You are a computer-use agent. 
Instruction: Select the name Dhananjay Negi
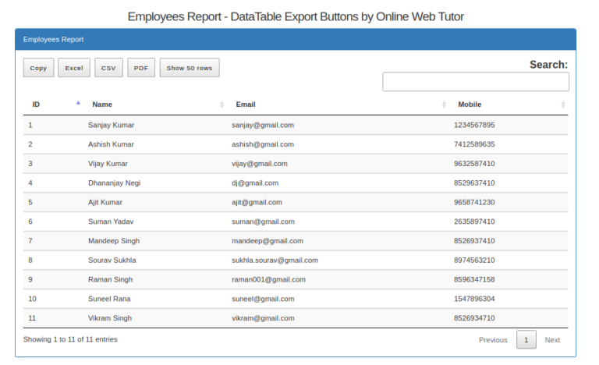click(114, 182)
